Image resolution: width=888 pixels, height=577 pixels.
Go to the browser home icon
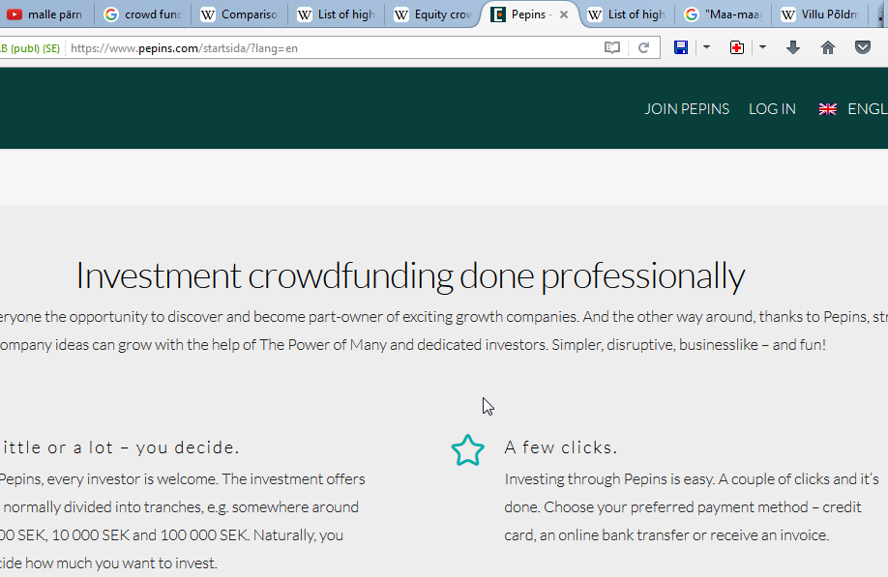pyautogui.click(x=828, y=47)
